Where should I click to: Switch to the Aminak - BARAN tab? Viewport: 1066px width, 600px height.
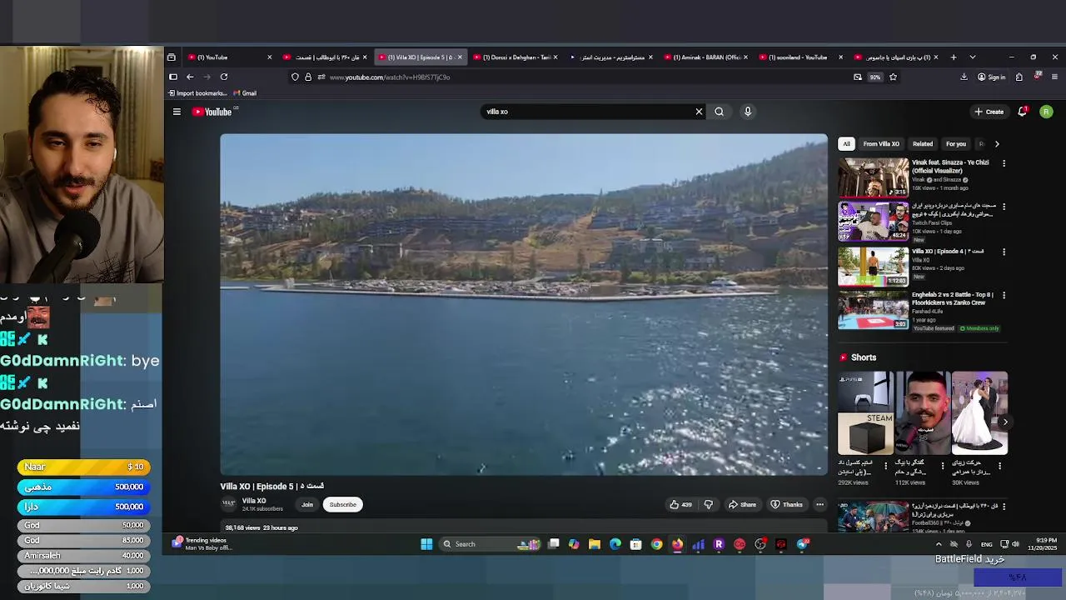[x=705, y=57]
